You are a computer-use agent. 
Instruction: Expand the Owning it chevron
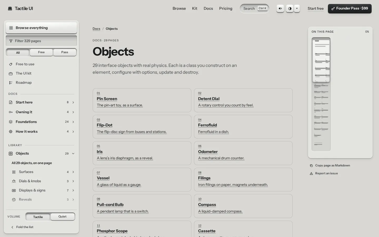tap(73, 112)
